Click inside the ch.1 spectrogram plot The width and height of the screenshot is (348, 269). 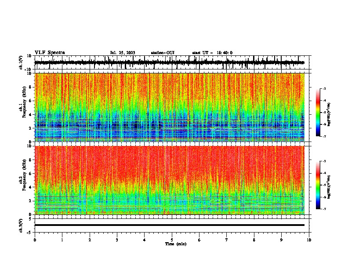pos(169,107)
